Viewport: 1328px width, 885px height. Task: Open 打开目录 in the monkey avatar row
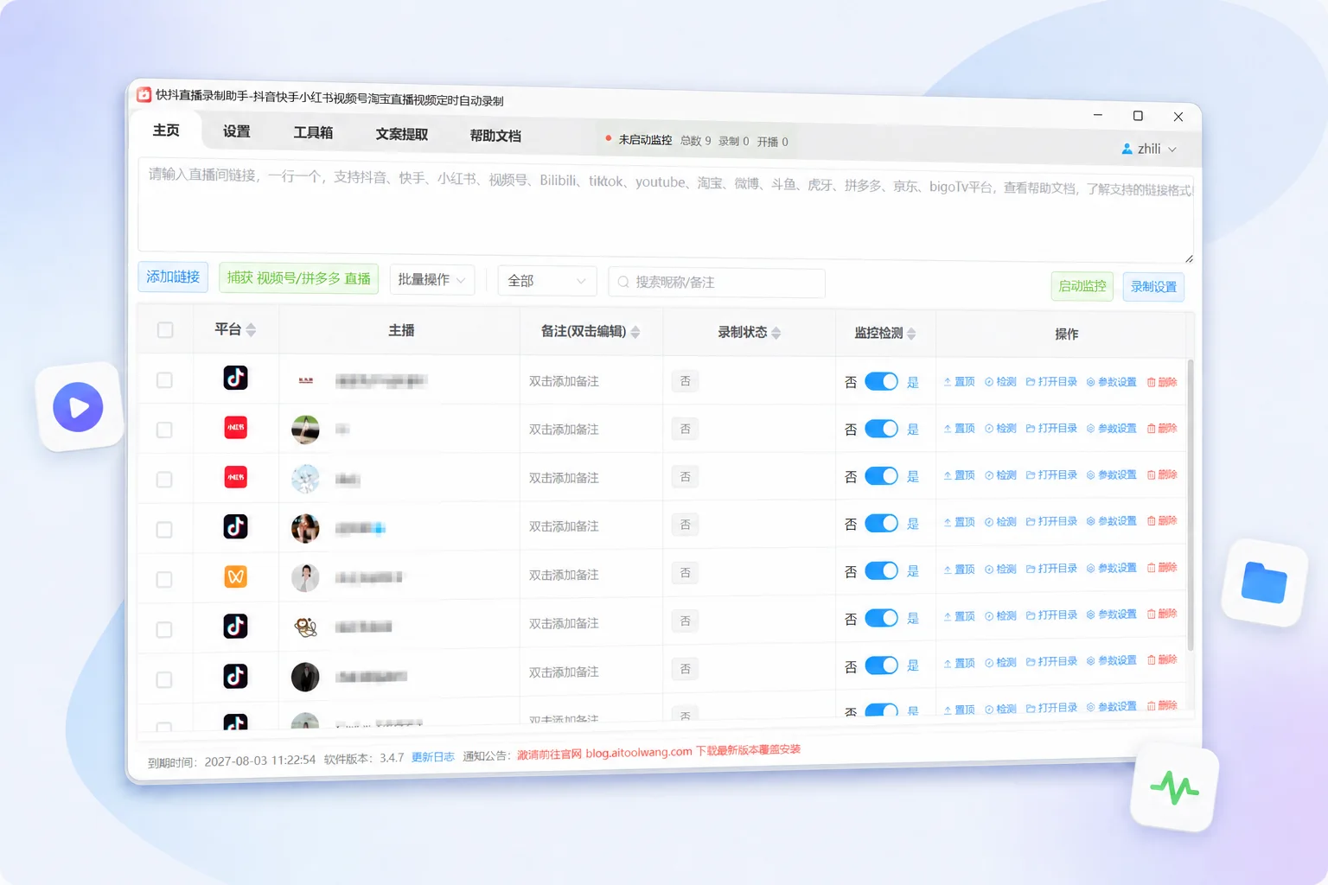click(1051, 615)
